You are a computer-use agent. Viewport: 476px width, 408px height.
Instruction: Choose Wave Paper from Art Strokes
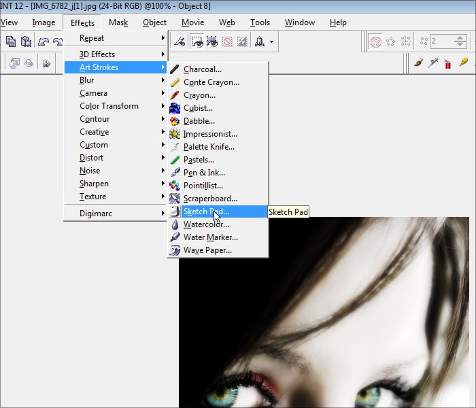[207, 250]
